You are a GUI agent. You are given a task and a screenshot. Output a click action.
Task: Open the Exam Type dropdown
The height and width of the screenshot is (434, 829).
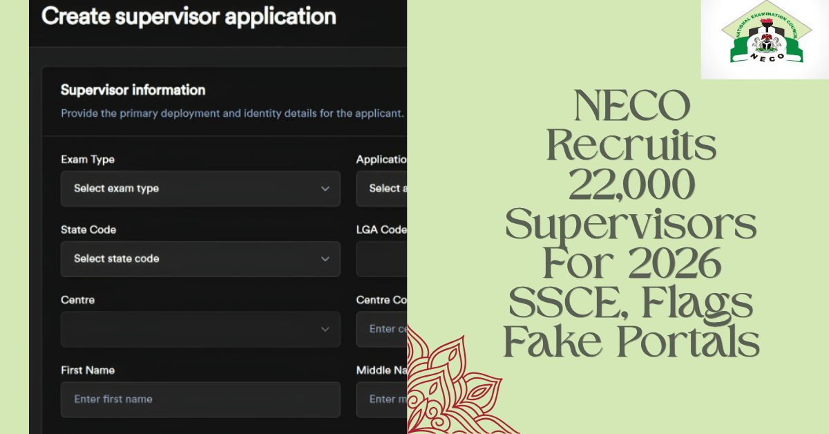tap(200, 189)
